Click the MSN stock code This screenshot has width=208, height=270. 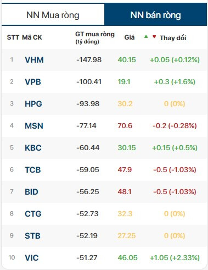click(34, 126)
